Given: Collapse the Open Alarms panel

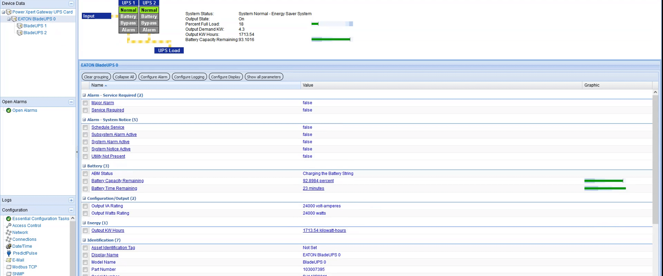Looking at the screenshot, I should (x=71, y=102).
